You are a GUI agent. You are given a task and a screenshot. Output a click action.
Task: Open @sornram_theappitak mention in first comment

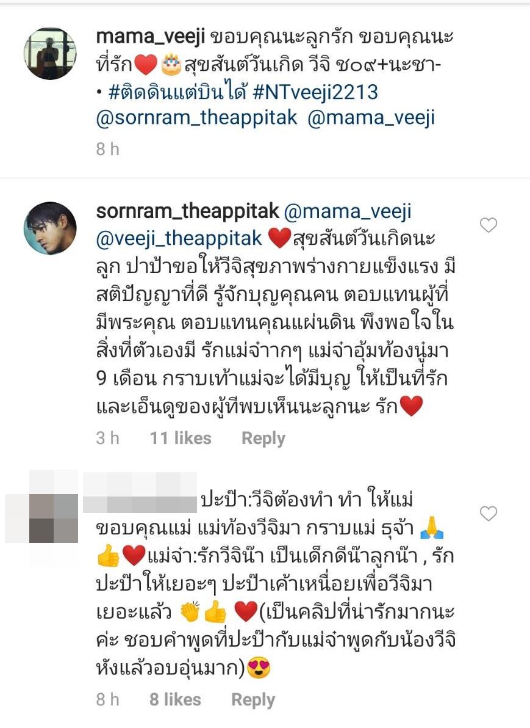click(x=196, y=117)
